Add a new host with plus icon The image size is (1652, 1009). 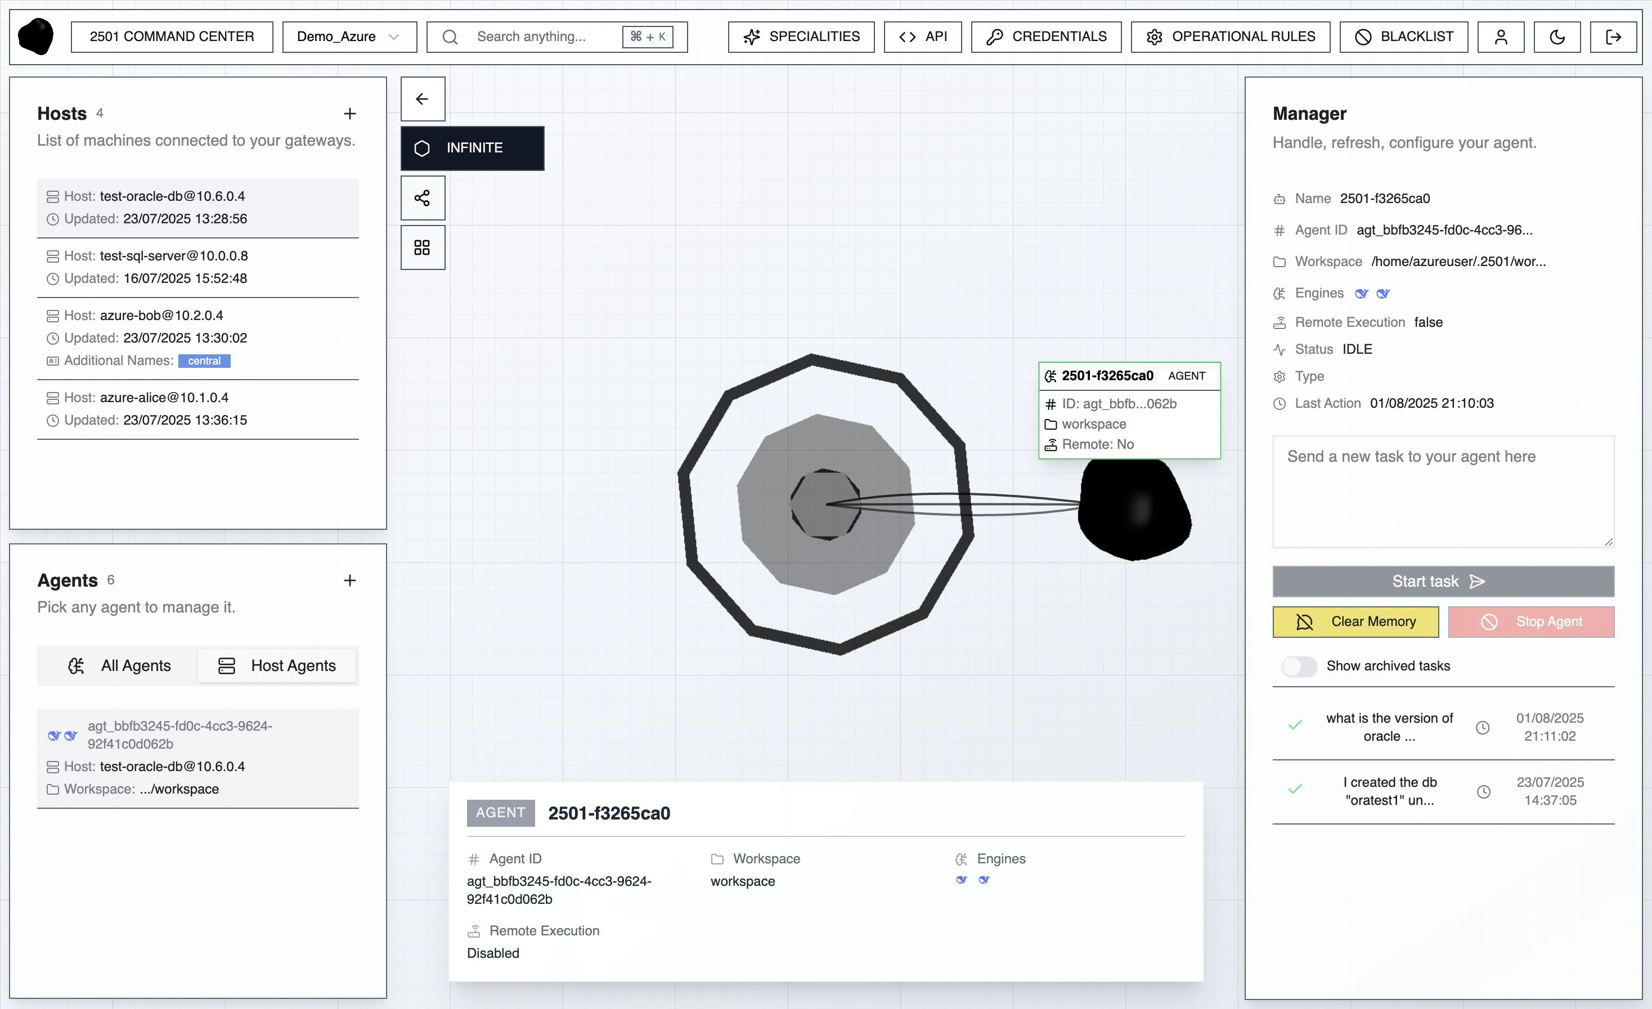tap(349, 114)
